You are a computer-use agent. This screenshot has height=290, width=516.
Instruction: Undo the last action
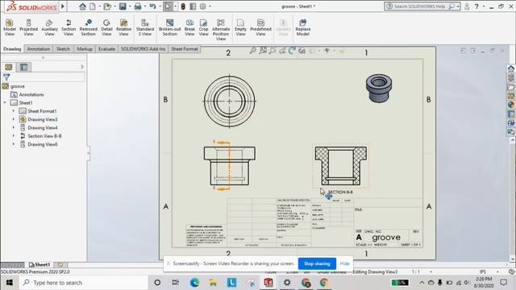152,6
